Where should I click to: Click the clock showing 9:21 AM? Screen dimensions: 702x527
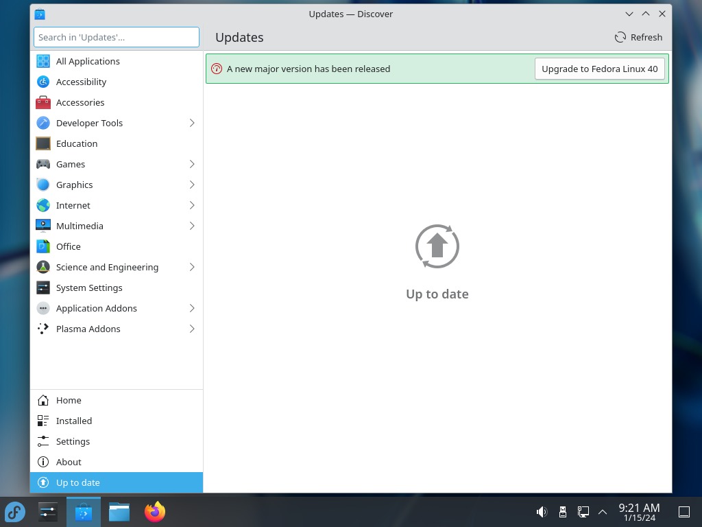(639, 507)
